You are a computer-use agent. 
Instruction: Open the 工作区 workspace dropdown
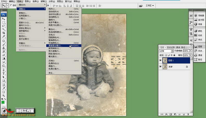point(150,5)
